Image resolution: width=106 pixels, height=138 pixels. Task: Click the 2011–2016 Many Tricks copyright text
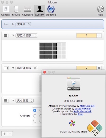tap(73, 132)
